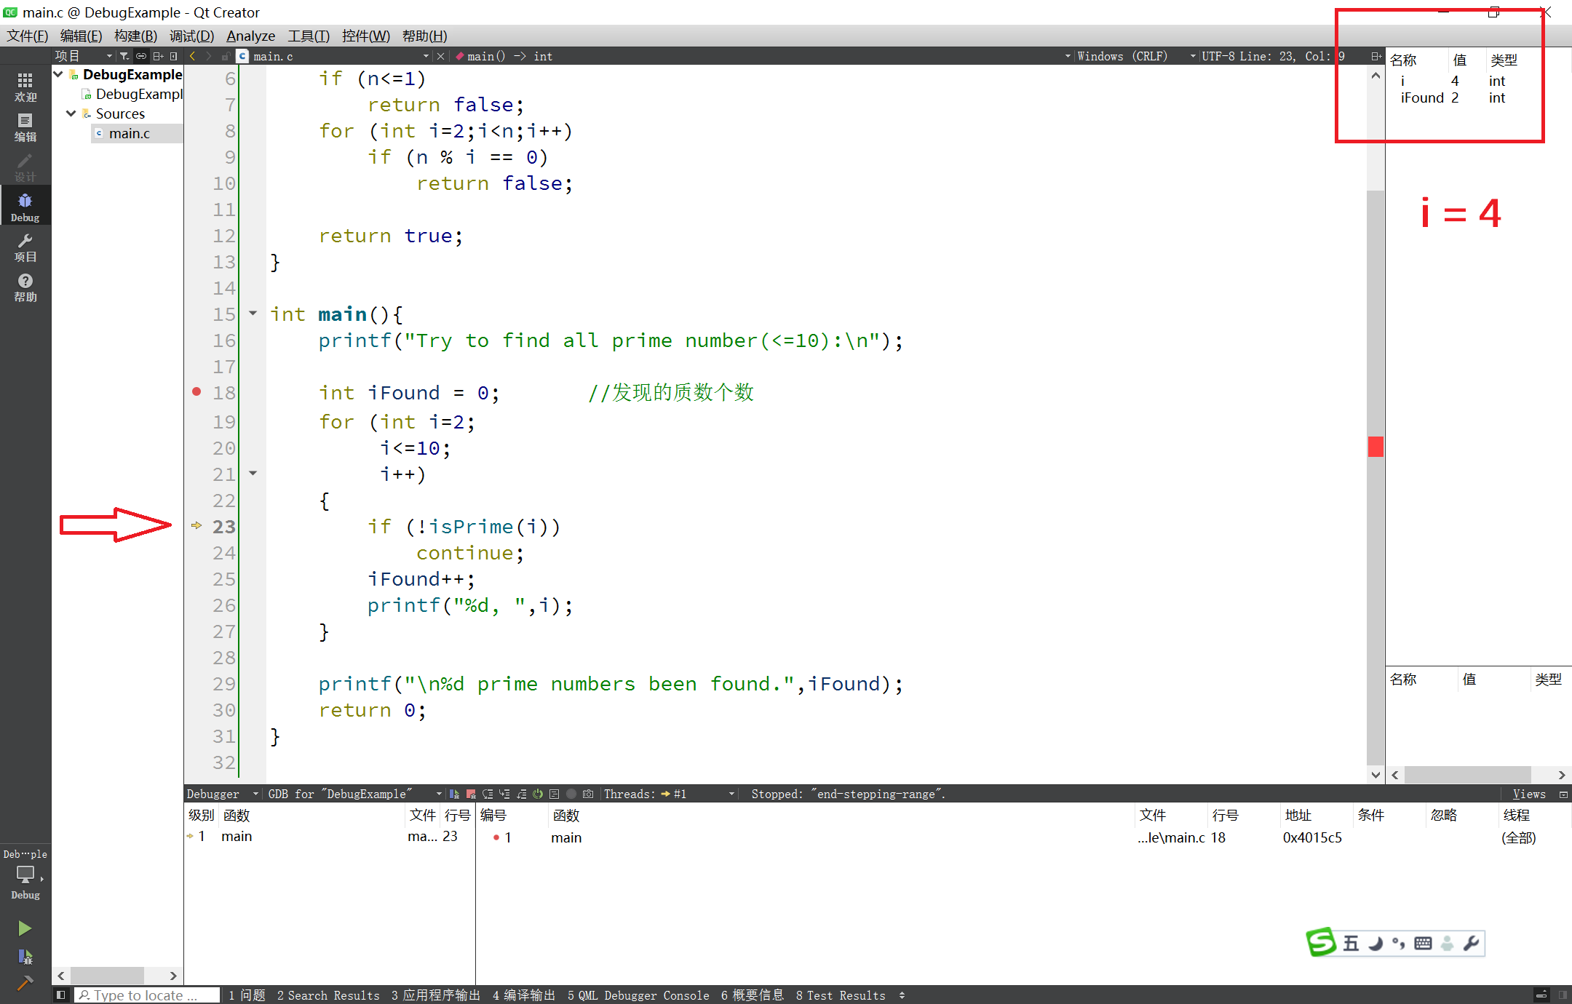Collapse the Sources folder node
The width and height of the screenshot is (1572, 1004).
(x=71, y=113)
